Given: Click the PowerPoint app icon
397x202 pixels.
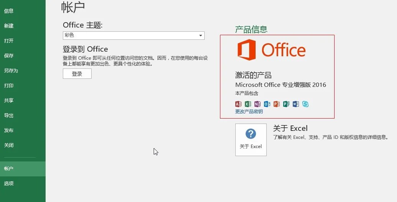Looking at the screenshot, I should tap(277, 104).
